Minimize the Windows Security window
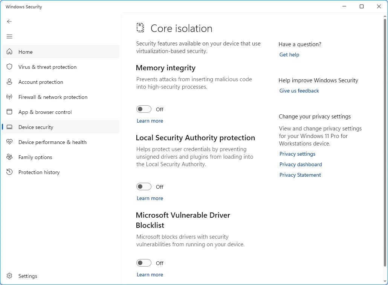The image size is (388, 285). (x=344, y=6)
